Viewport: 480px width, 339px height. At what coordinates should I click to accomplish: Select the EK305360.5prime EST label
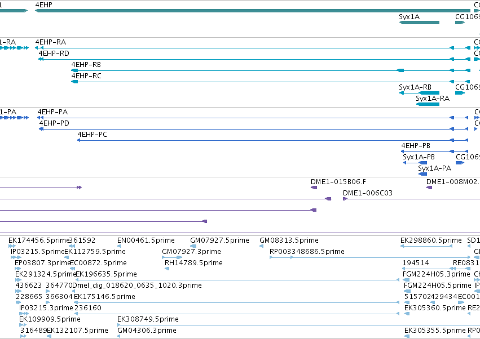[435, 308]
